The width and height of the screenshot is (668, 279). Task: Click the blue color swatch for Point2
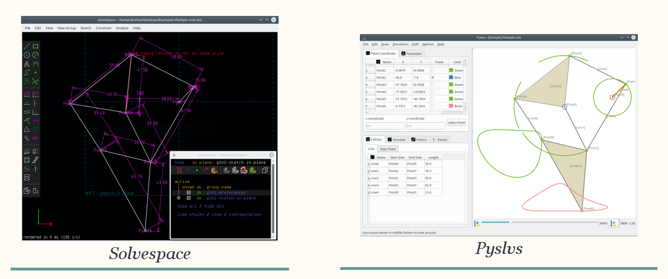(451, 77)
